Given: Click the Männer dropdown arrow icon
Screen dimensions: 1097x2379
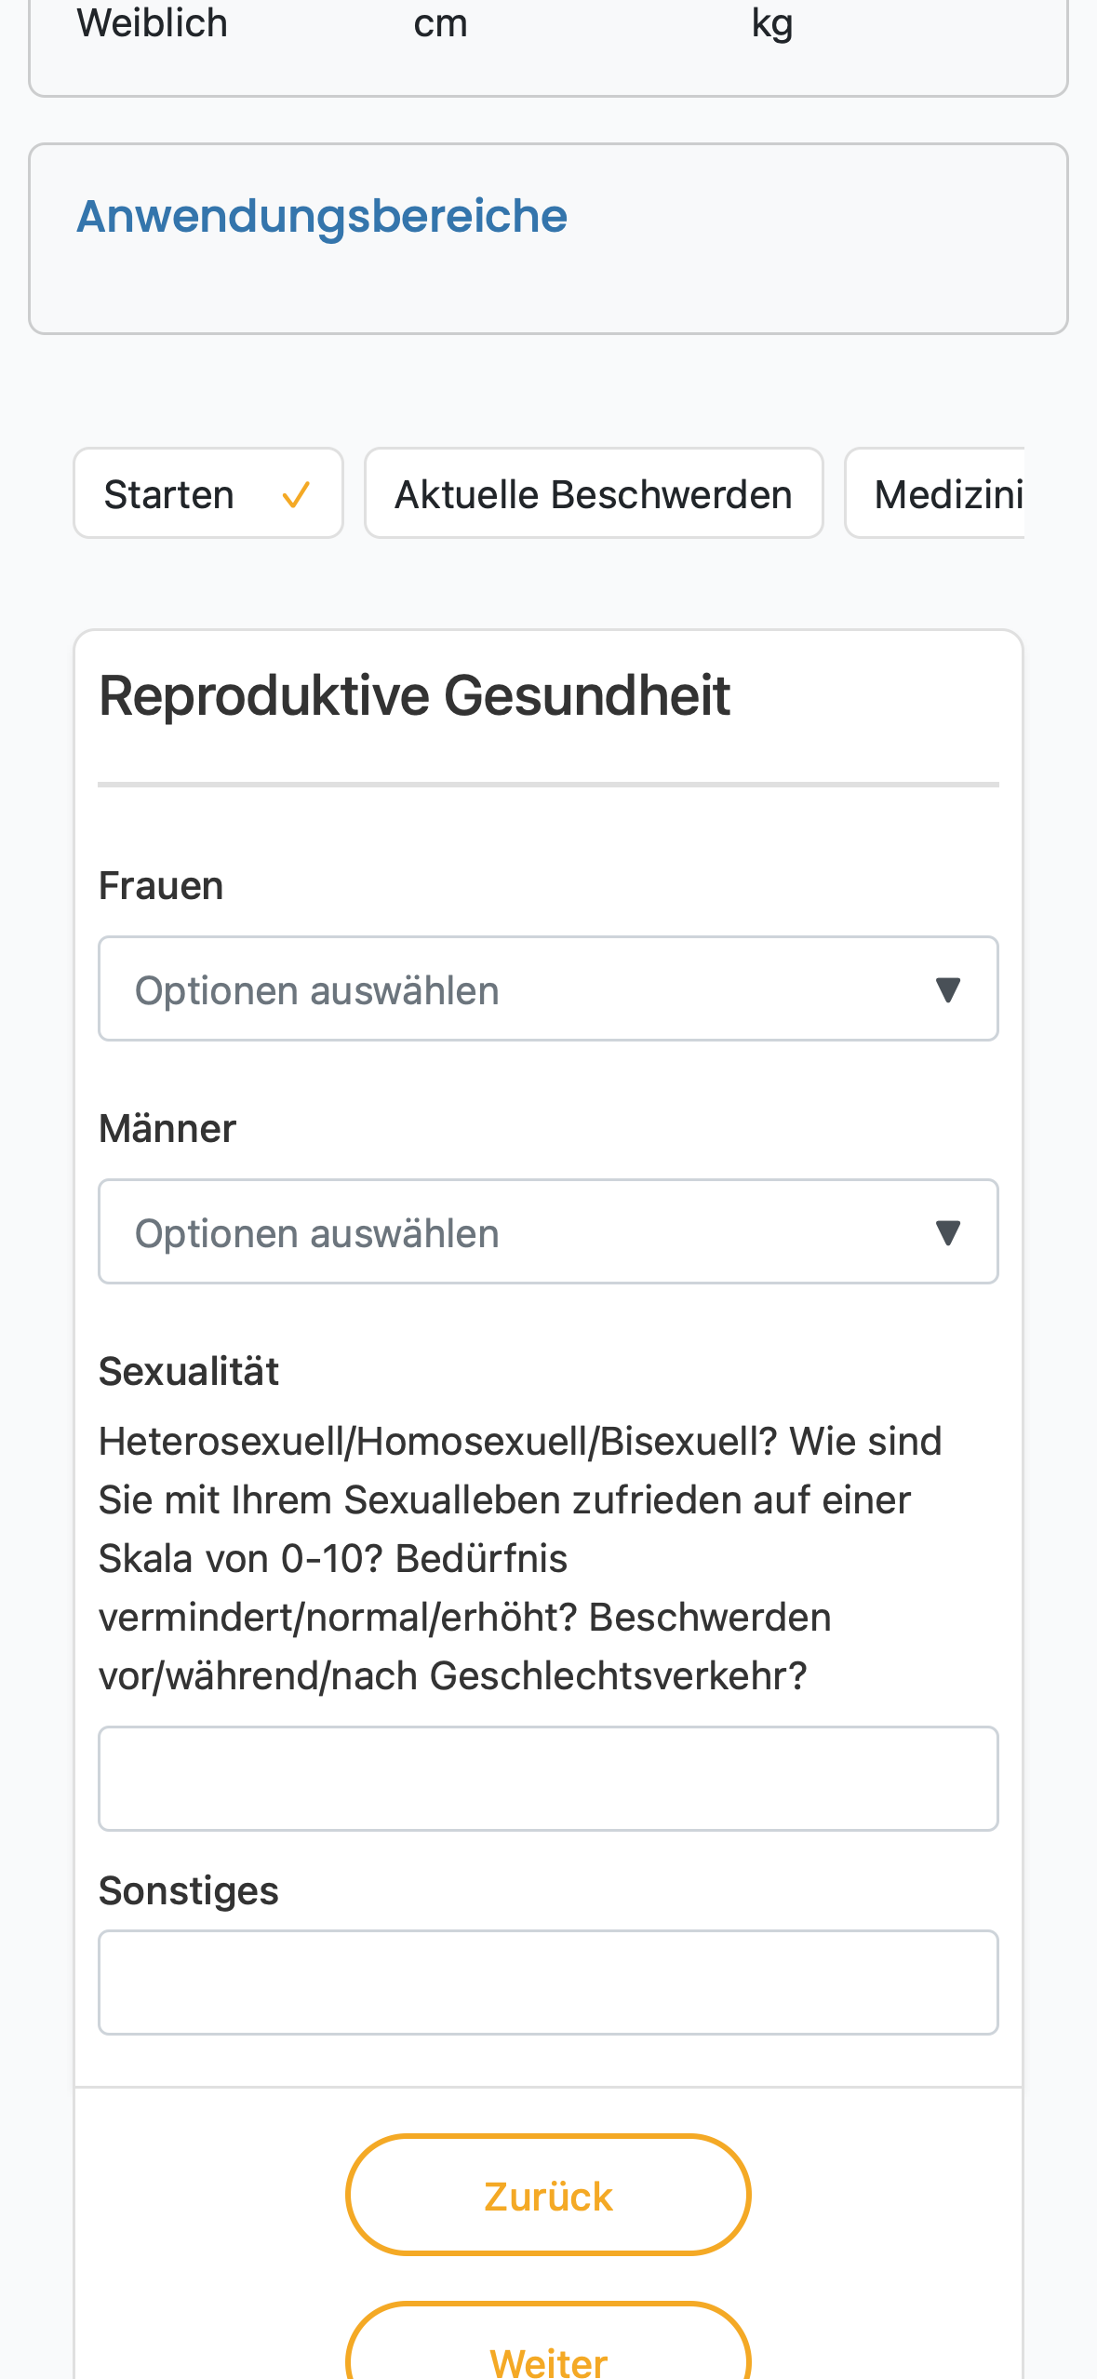Looking at the screenshot, I should (947, 1232).
